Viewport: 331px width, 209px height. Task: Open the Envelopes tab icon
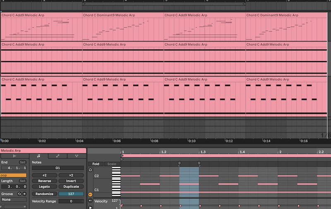(58, 156)
